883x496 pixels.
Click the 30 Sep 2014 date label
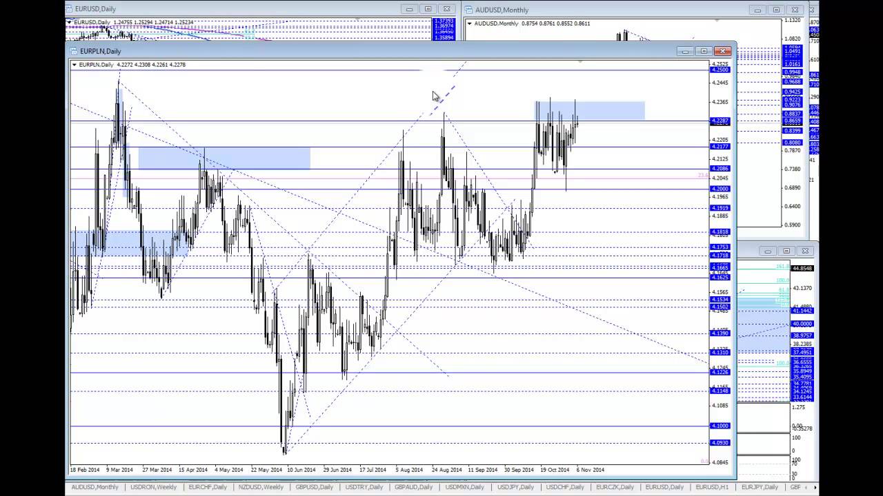pyautogui.click(x=519, y=470)
